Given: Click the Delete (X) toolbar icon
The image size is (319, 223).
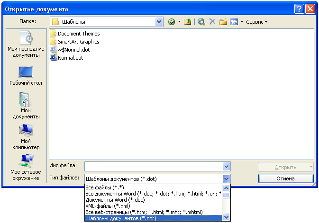Looking at the screenshot, I should pos(212,21).
